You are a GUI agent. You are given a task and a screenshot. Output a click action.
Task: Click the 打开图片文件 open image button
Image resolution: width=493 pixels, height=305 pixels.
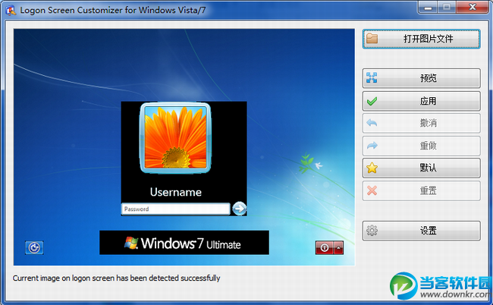[421, 39]
